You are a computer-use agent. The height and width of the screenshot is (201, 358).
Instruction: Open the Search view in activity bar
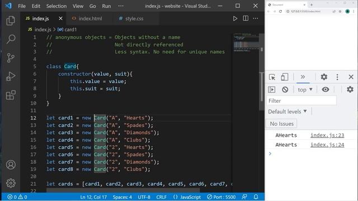click(x=11, y=39)
